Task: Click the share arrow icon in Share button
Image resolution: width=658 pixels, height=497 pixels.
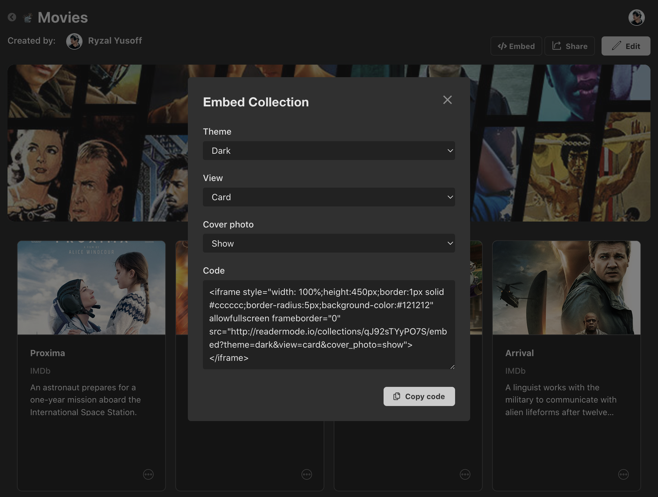Action: pos(557,46)
